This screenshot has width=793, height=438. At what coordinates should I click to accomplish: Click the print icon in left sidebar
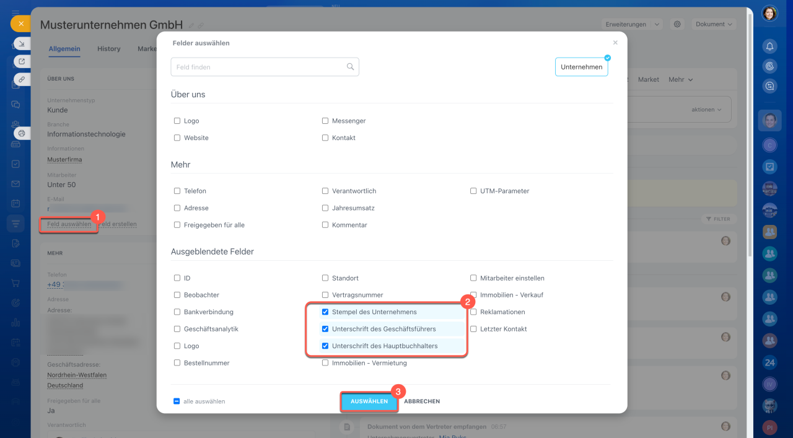(22, 133)
